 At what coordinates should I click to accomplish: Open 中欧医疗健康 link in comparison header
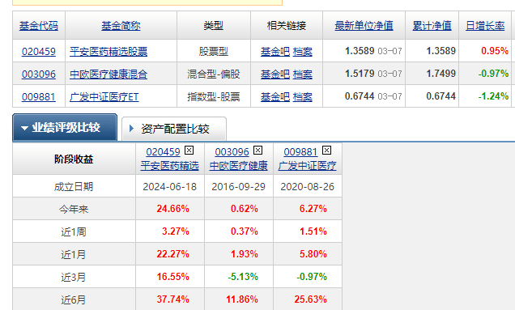coord(238,165)
